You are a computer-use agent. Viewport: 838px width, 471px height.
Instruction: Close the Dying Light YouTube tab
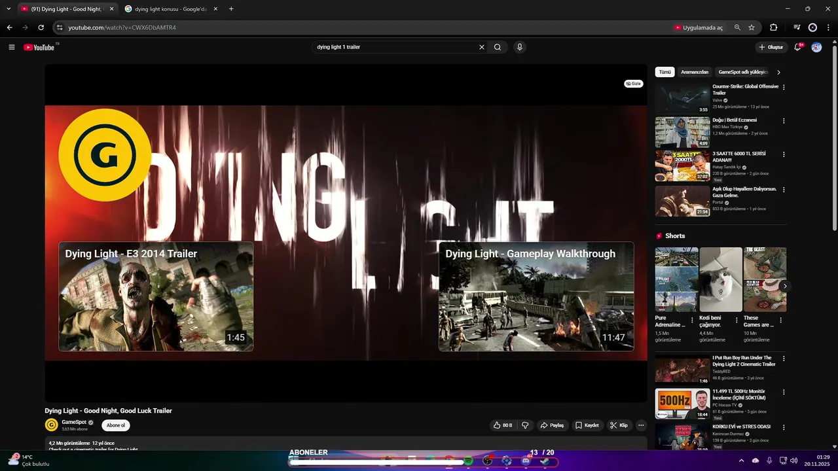(x=111, y=9)
